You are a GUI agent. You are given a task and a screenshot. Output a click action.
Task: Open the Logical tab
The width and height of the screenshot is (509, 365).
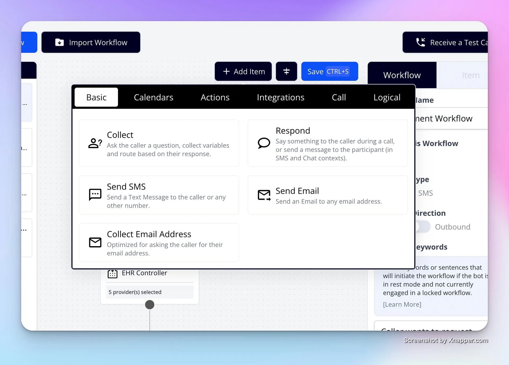click(x=387, y=97)
